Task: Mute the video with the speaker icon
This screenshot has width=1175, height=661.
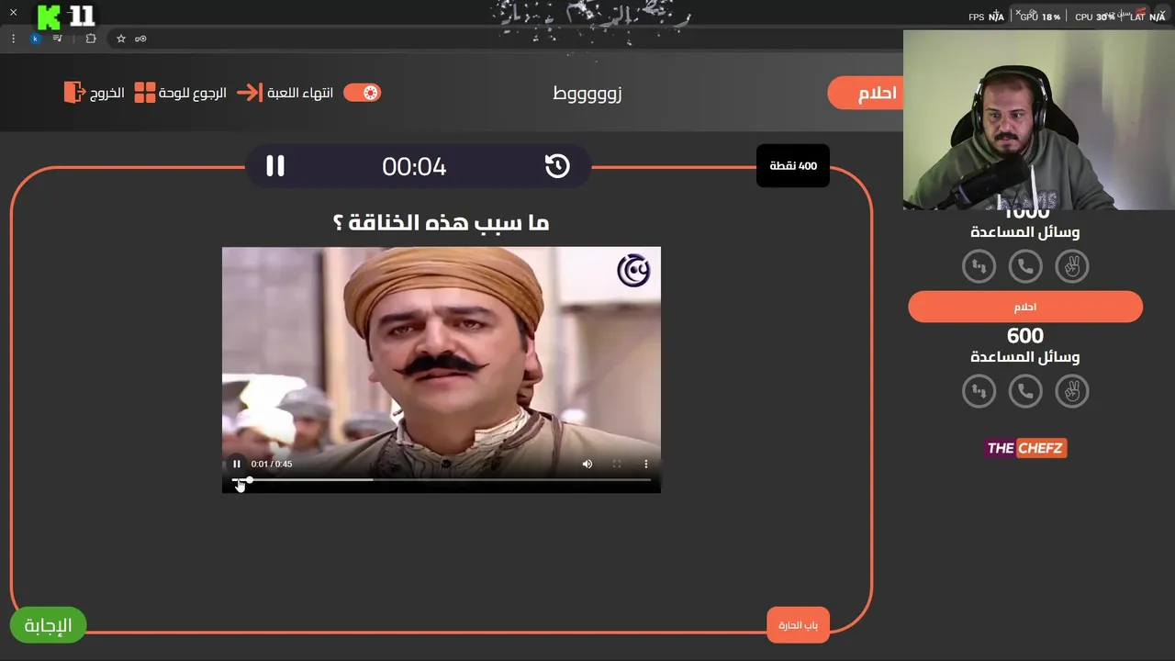Action: (587, 464)
